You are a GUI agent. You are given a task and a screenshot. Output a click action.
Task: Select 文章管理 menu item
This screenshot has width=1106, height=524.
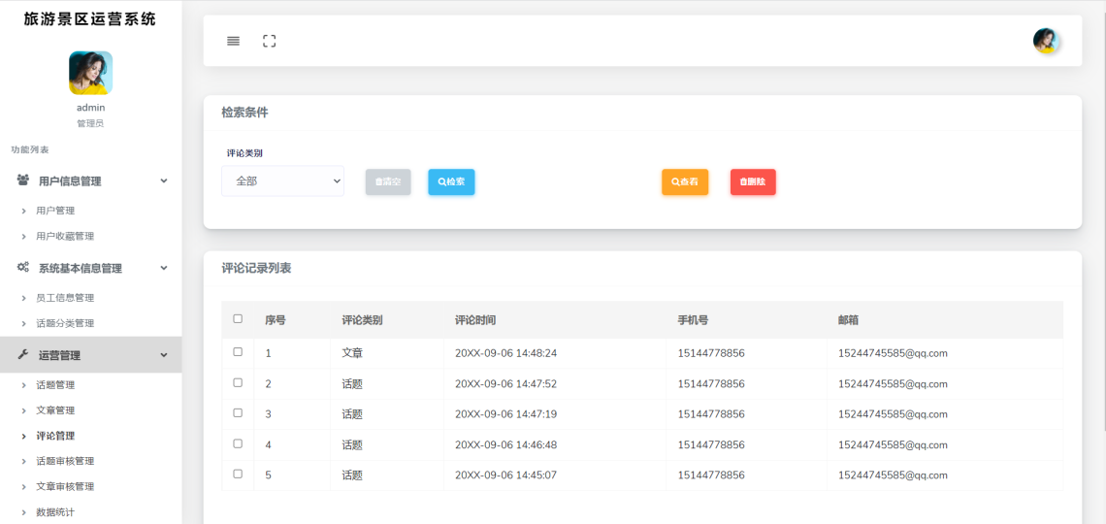tap(55, 410)
